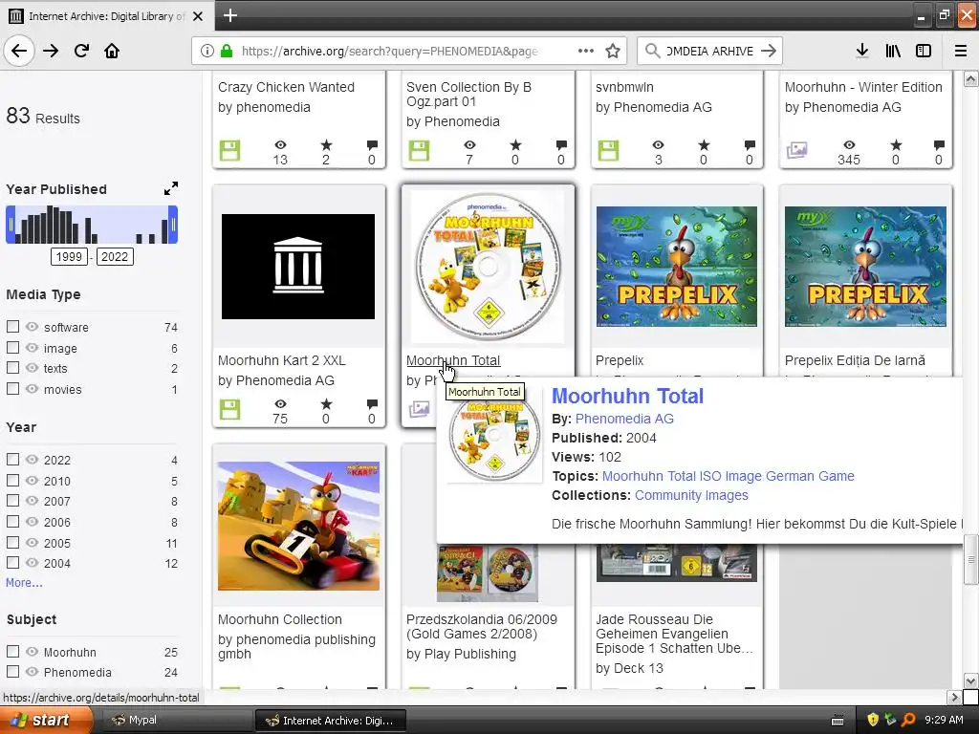Check the Phenomedia subject filter
The width and height of the screenshot is (979, 734).
coord(12,671)
